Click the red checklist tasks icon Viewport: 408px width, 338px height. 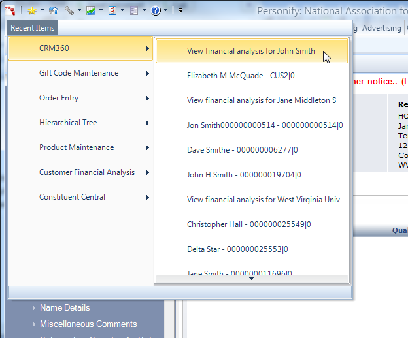click(112, 10)
